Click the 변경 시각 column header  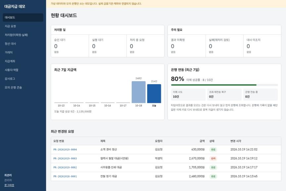pos(236,141)
